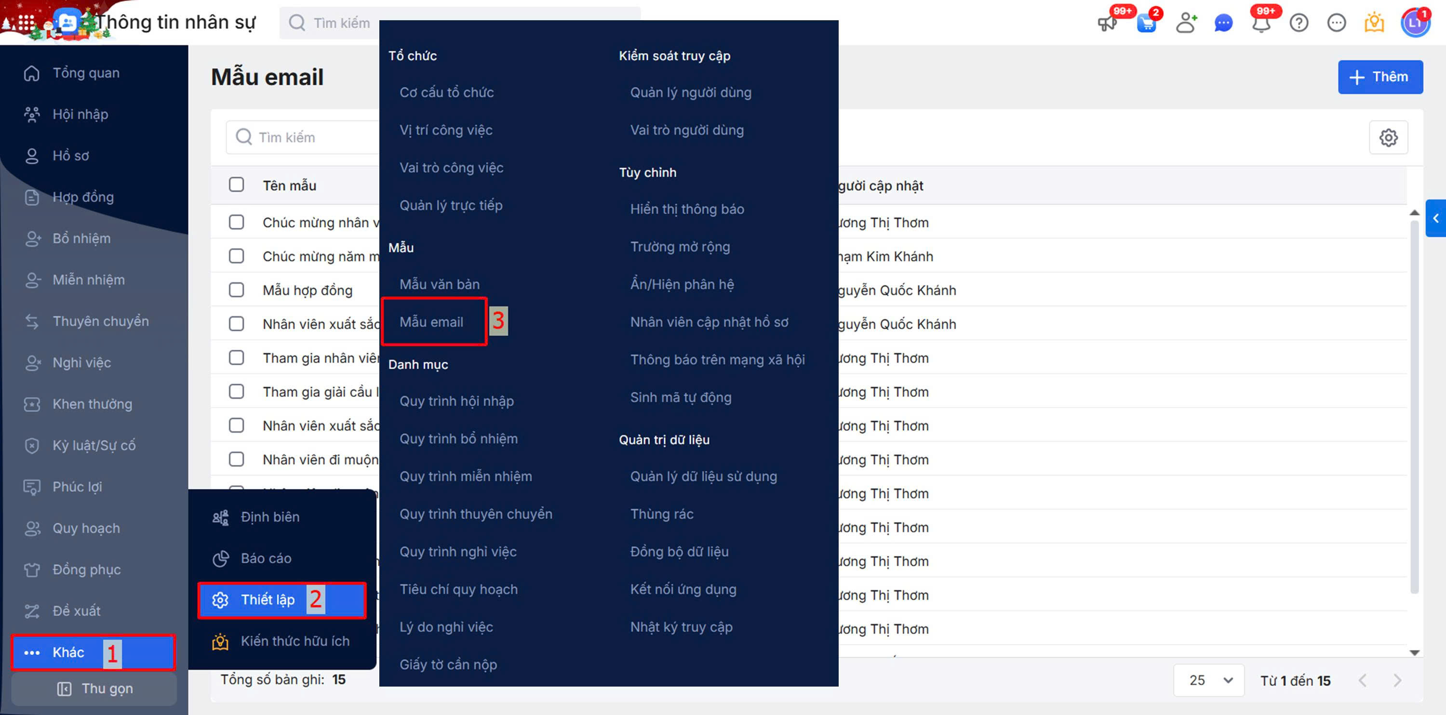
Task: Open the app grid launcher icon
Action: tap(26, 23)
